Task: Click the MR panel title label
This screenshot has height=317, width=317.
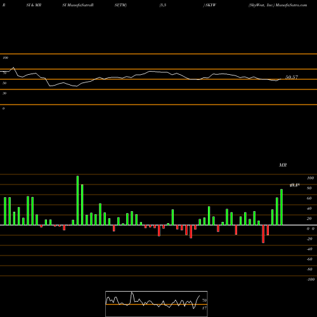Action: [283, 165]
